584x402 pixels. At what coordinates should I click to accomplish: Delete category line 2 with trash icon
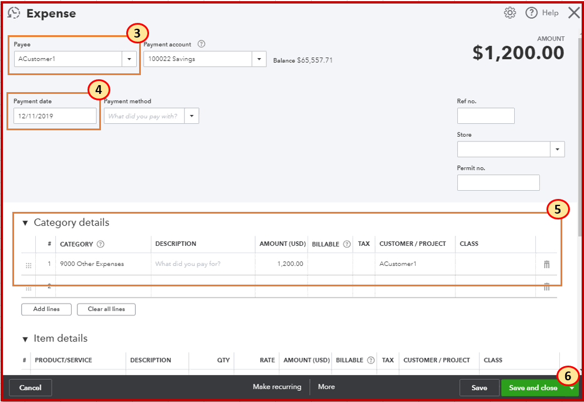[x=546, y=286]
